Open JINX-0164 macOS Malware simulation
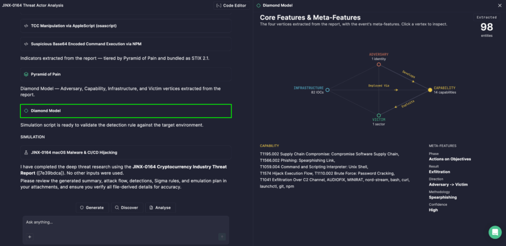Screen dimensions: 506x246 coord(126,152)
